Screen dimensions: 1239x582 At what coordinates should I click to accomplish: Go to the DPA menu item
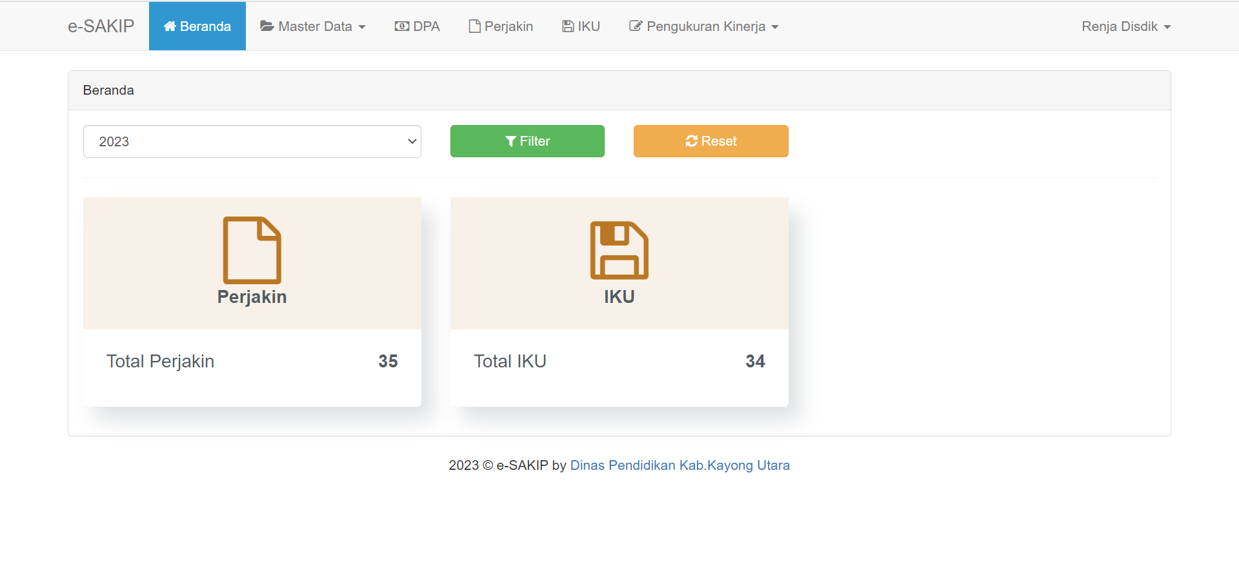[x=426, y=26]
